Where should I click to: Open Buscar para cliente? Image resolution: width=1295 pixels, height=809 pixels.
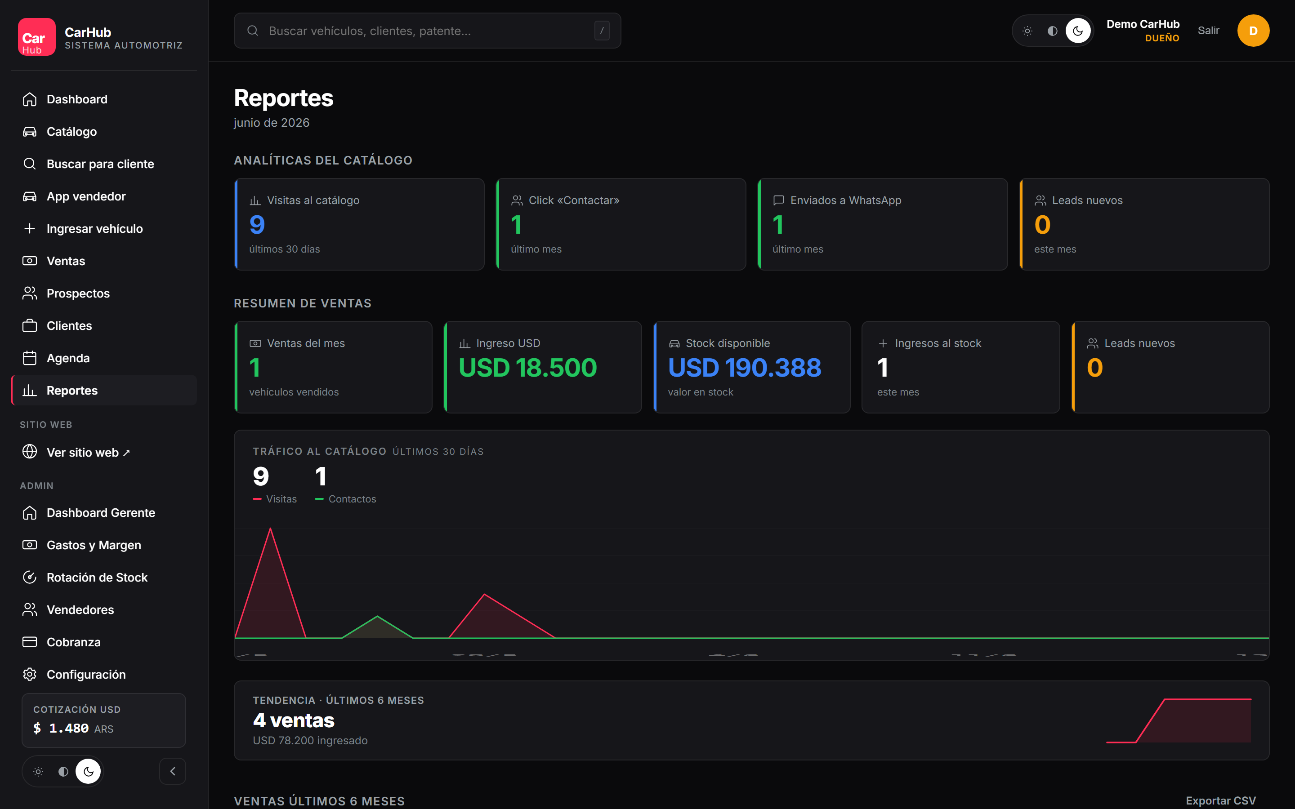[104, 164]
